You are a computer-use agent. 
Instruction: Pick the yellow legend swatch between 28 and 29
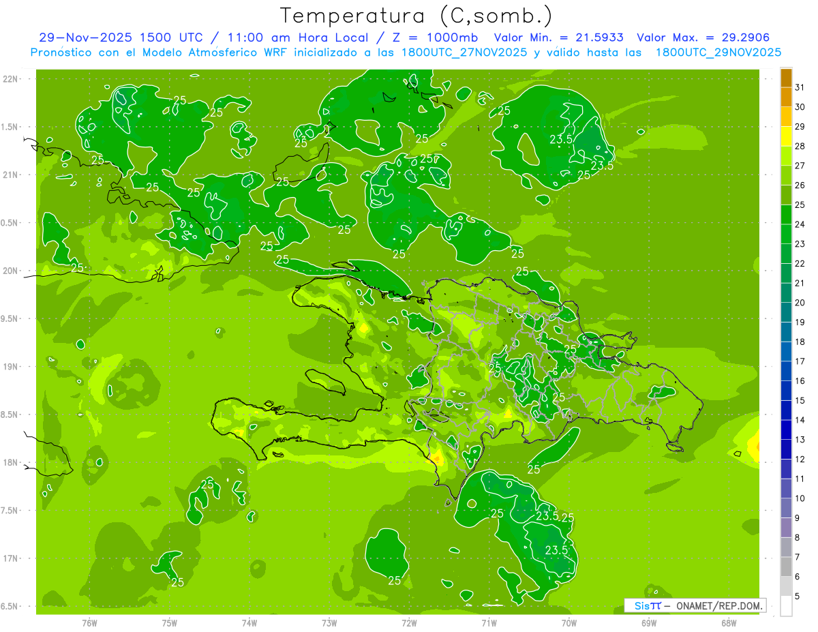786,136
